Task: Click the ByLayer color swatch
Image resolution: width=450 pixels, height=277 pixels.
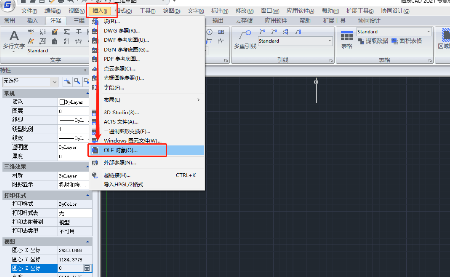Action: pos(62,102)
